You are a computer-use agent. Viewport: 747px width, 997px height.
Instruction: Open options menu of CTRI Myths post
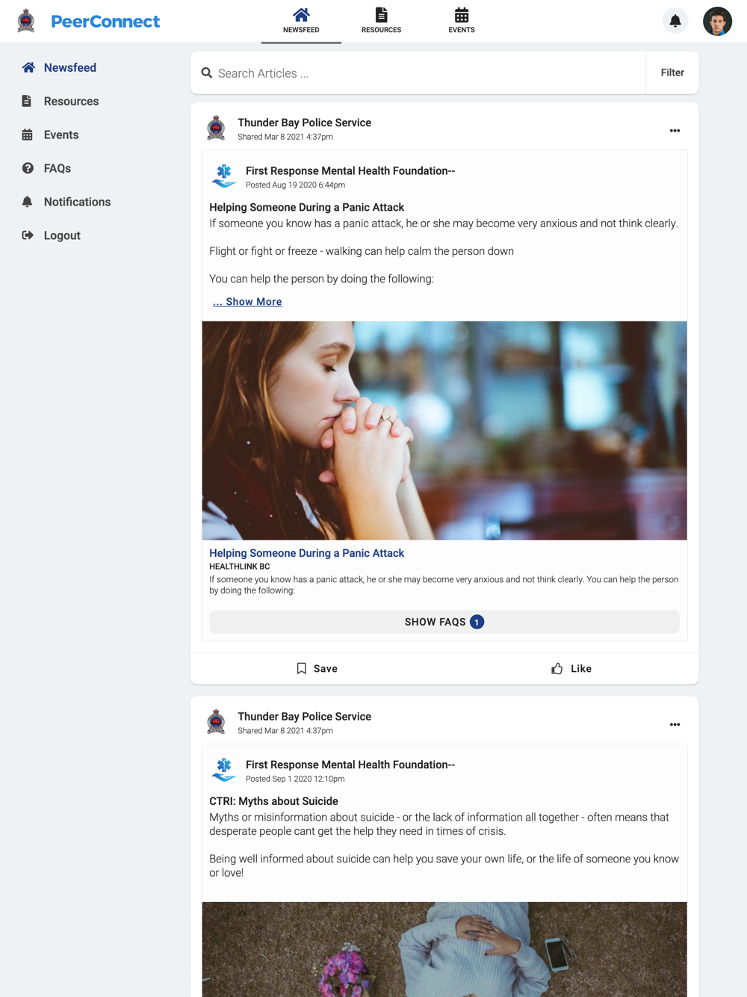[x=675, y=724]
